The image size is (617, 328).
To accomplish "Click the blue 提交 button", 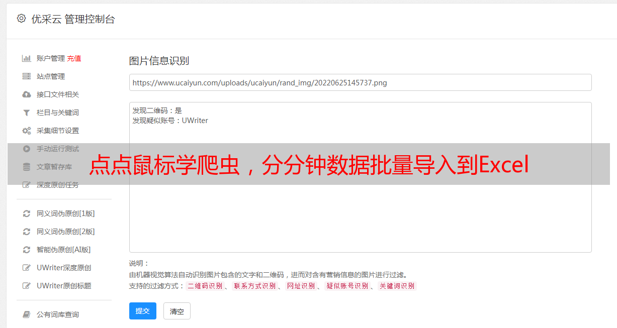I will pos(143,311).
